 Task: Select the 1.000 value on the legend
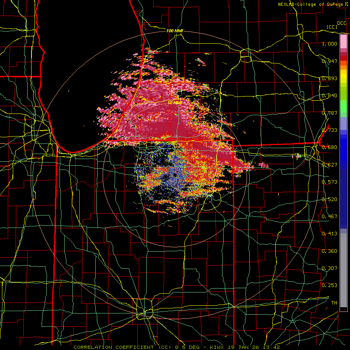click(x=329, y=44)
